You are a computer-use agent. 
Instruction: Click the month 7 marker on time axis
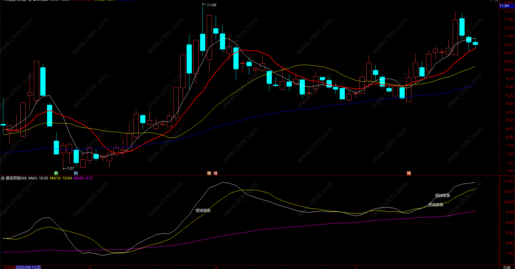point(356,267)
